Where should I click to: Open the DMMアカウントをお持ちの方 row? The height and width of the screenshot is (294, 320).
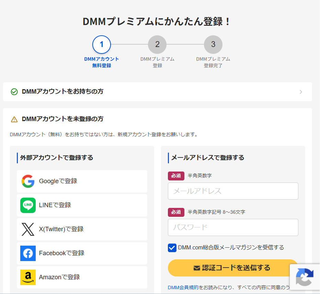point(158,92)
